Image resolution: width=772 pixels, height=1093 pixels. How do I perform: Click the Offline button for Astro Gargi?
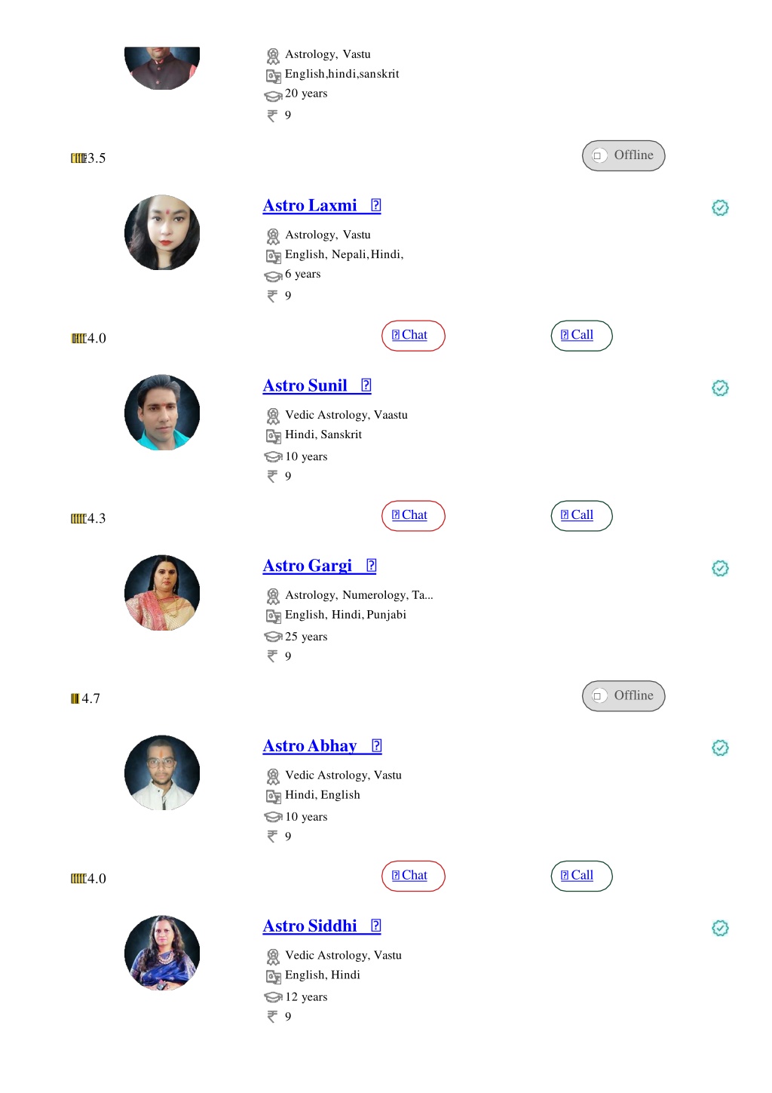[623, 695]
